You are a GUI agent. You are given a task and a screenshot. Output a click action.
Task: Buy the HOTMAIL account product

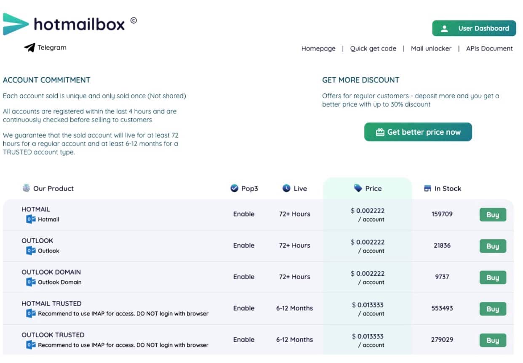coord(493,215)
